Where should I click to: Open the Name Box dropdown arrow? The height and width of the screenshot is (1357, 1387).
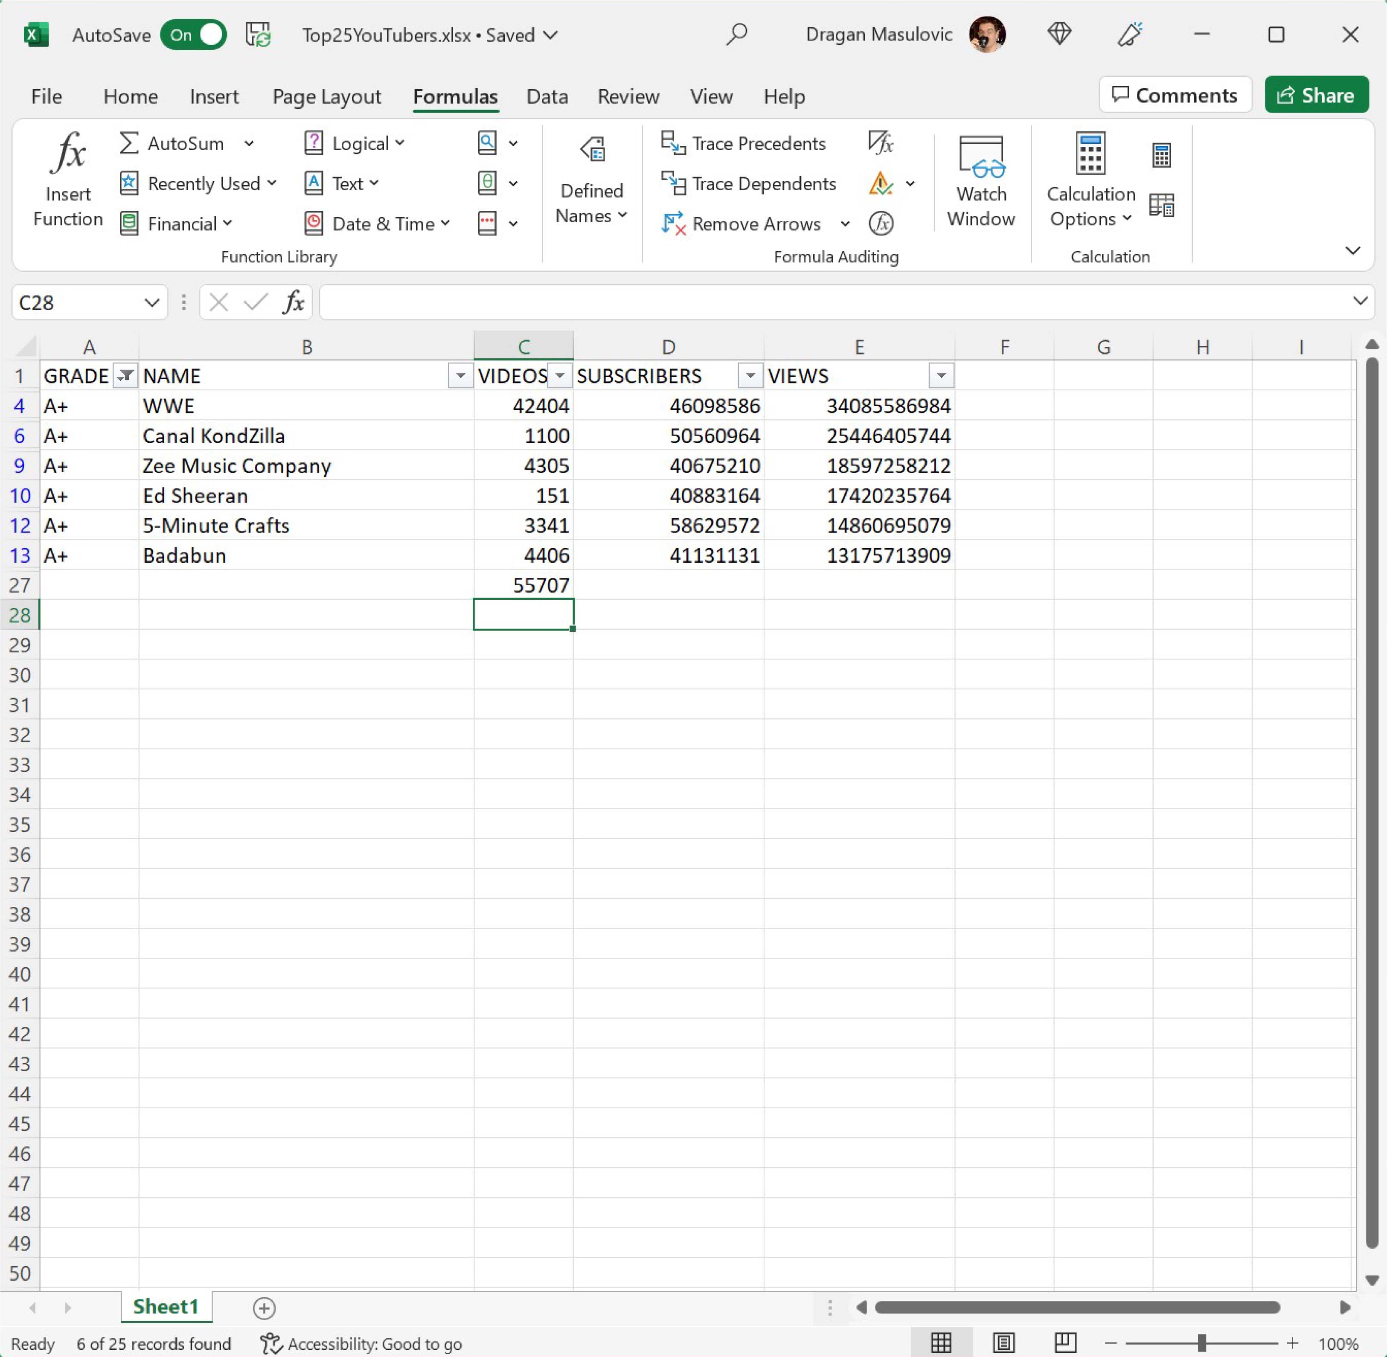click(151, 303)
